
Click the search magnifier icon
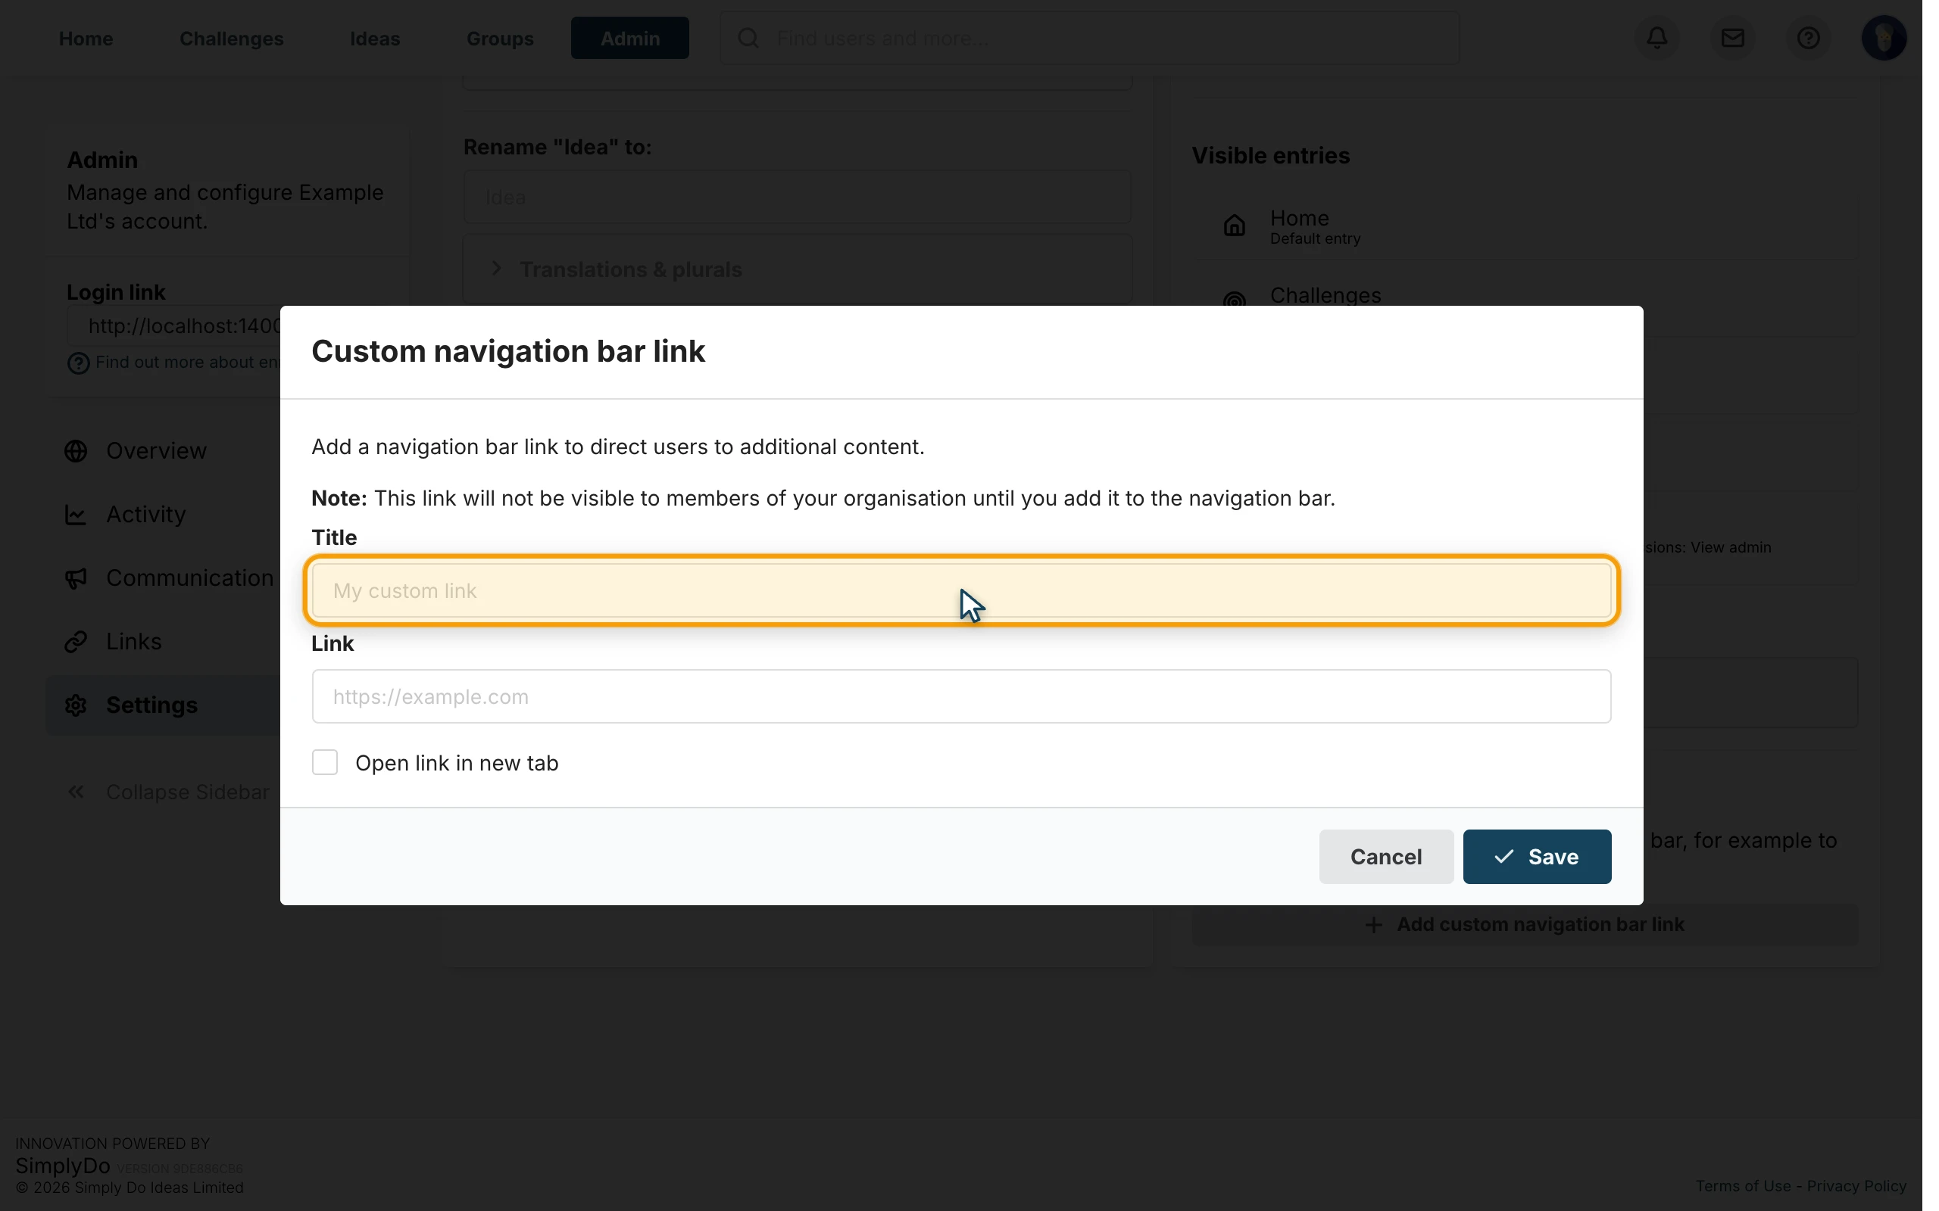[x=748, y=38]
